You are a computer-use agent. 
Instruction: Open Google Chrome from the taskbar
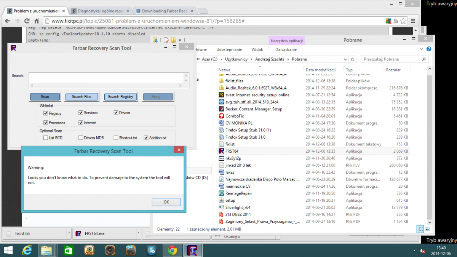click(172, 250)
